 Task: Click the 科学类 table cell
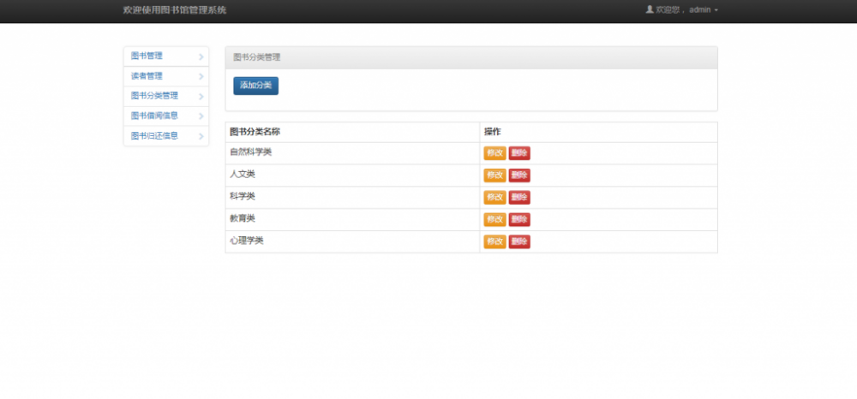tap(352, 198)
